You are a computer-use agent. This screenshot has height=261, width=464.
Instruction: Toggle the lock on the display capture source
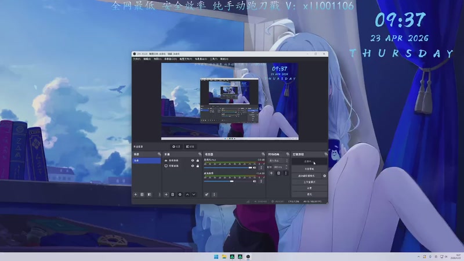point(198,166)
